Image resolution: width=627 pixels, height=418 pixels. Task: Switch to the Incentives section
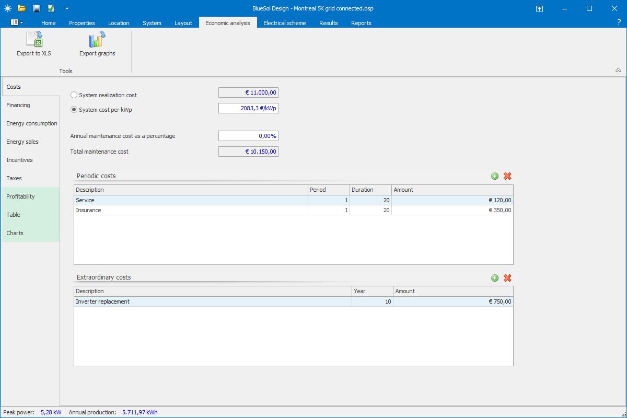(31, 160)
